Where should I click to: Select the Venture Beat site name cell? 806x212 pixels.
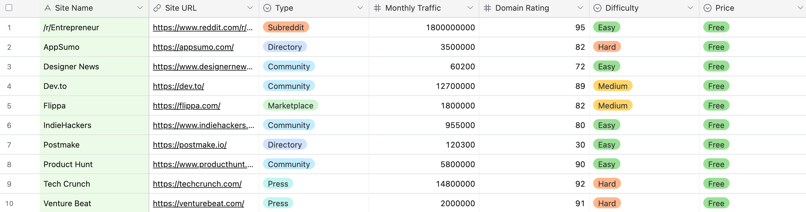pos(94,203)
